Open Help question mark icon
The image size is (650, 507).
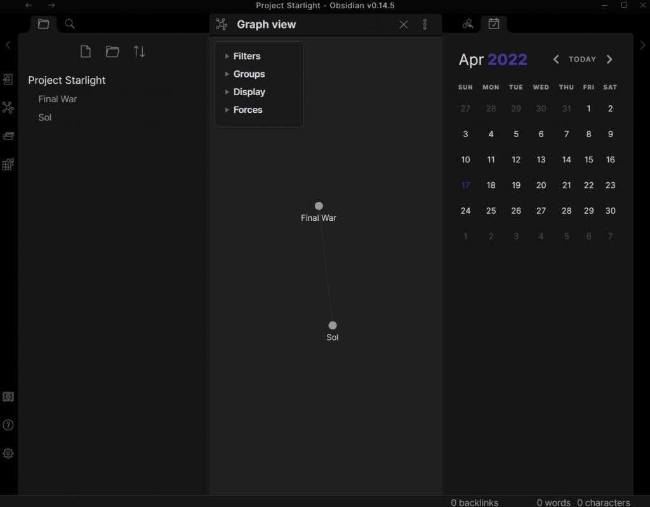(8, 425)
